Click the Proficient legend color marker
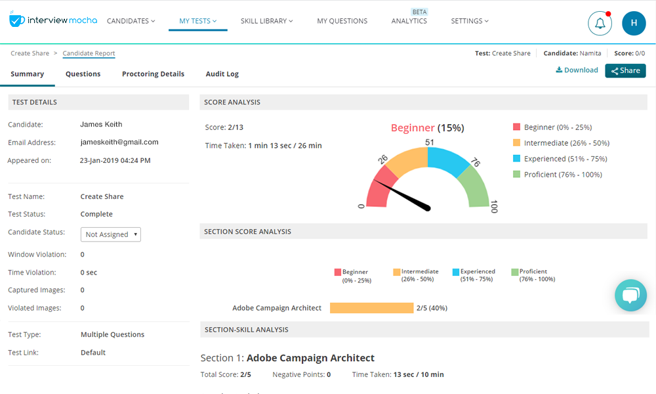The height and width of the screenshot is (394, 656). [x=516, y=174]
